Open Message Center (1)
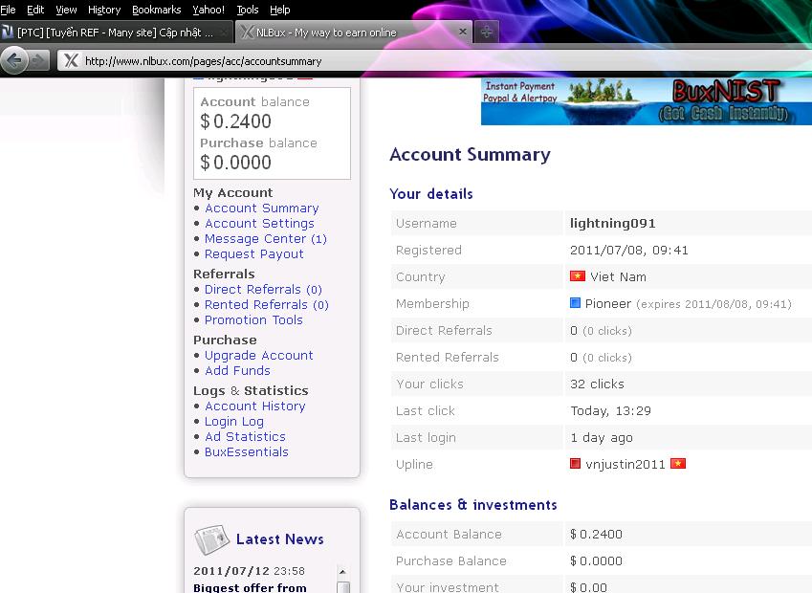 pos(266,239)
